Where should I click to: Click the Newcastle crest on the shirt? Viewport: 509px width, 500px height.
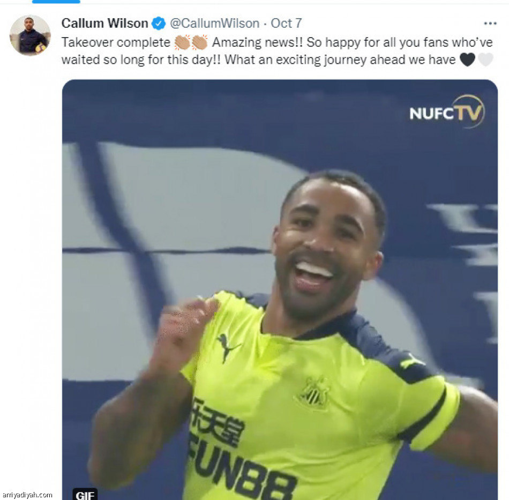coord(313,392)
